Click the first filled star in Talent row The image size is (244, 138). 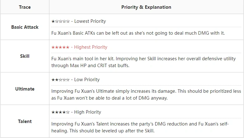click(53, 112)
